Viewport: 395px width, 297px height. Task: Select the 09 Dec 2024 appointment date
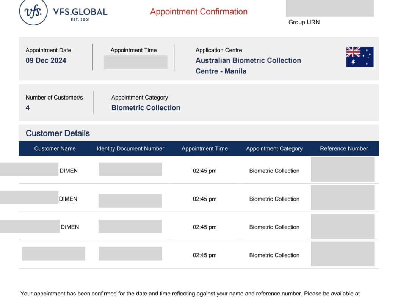click(46, 60)
